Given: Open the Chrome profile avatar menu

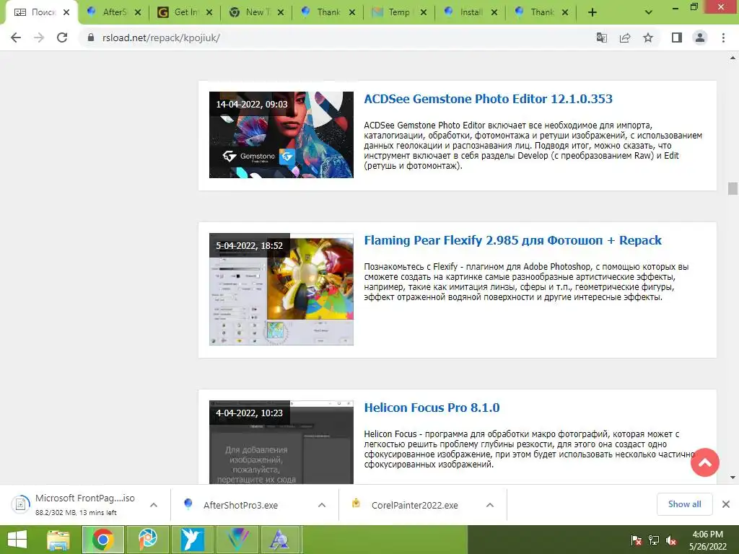Looking at the screenshot, I should point(700,38).
